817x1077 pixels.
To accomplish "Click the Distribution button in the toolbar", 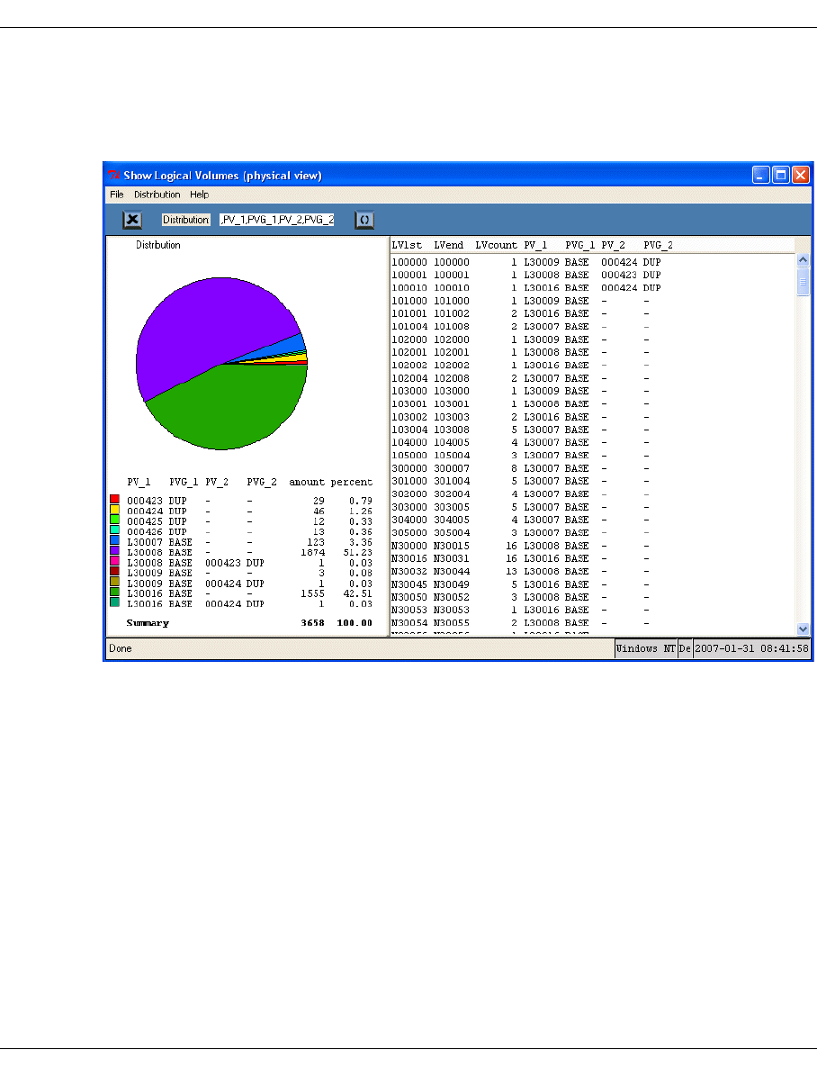I will click(186, 220).
